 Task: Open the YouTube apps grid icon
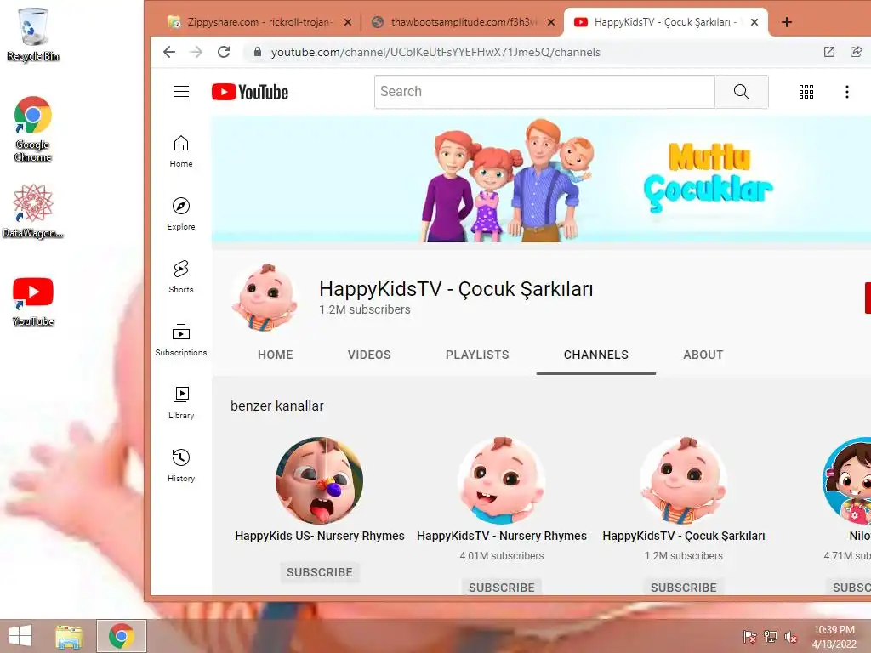[806, 92]
